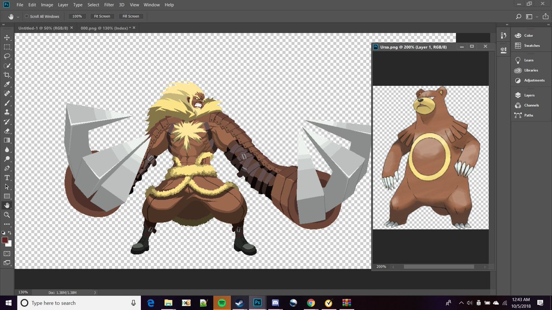Open the Window menu

click(151, 5)
